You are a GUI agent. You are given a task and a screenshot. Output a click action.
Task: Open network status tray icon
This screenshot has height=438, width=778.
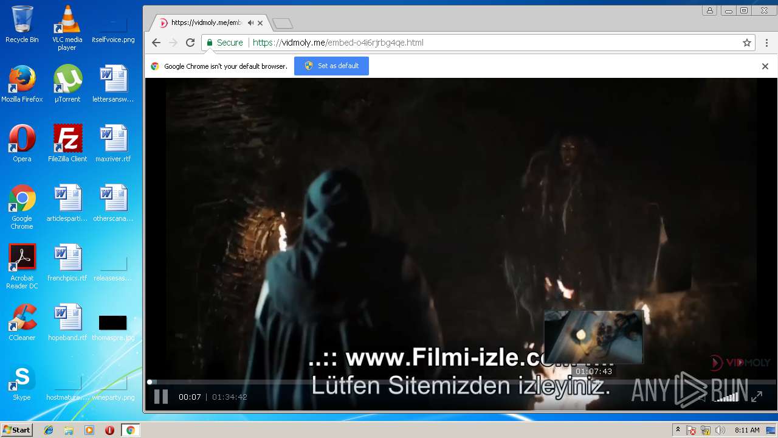click(706, 430)
